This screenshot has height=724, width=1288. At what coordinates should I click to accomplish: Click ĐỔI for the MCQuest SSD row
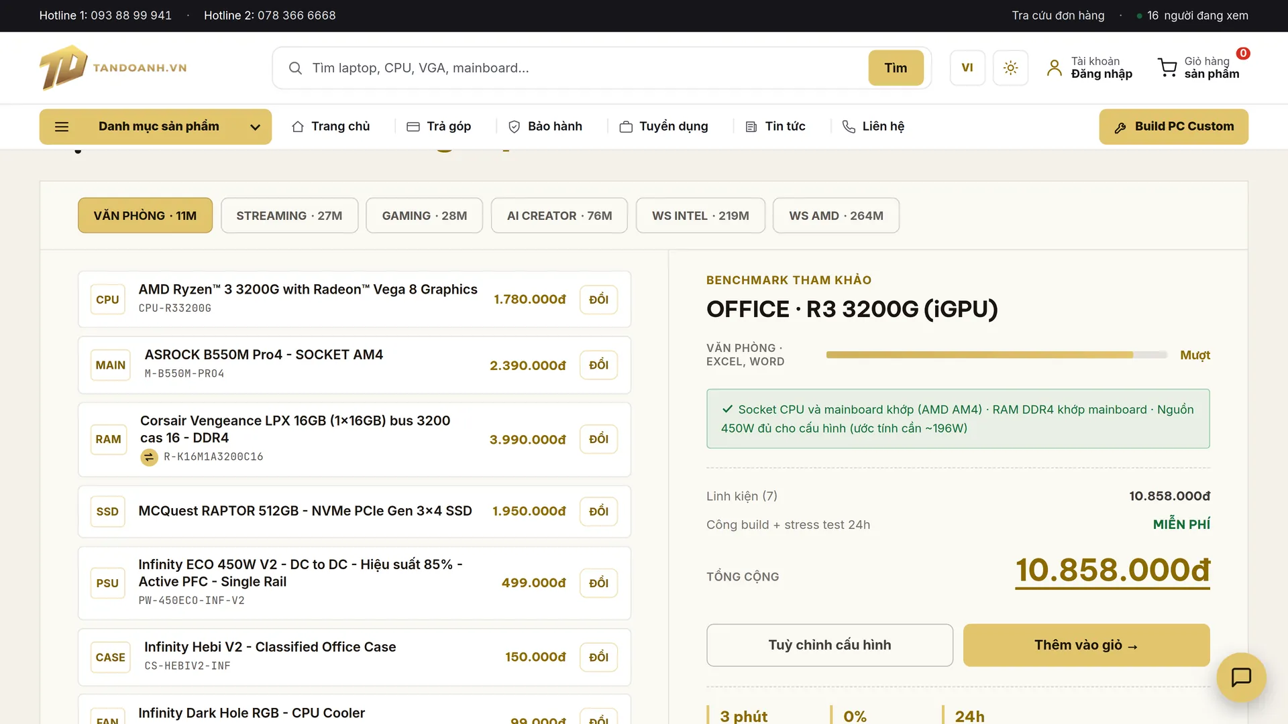coord(598,511)
